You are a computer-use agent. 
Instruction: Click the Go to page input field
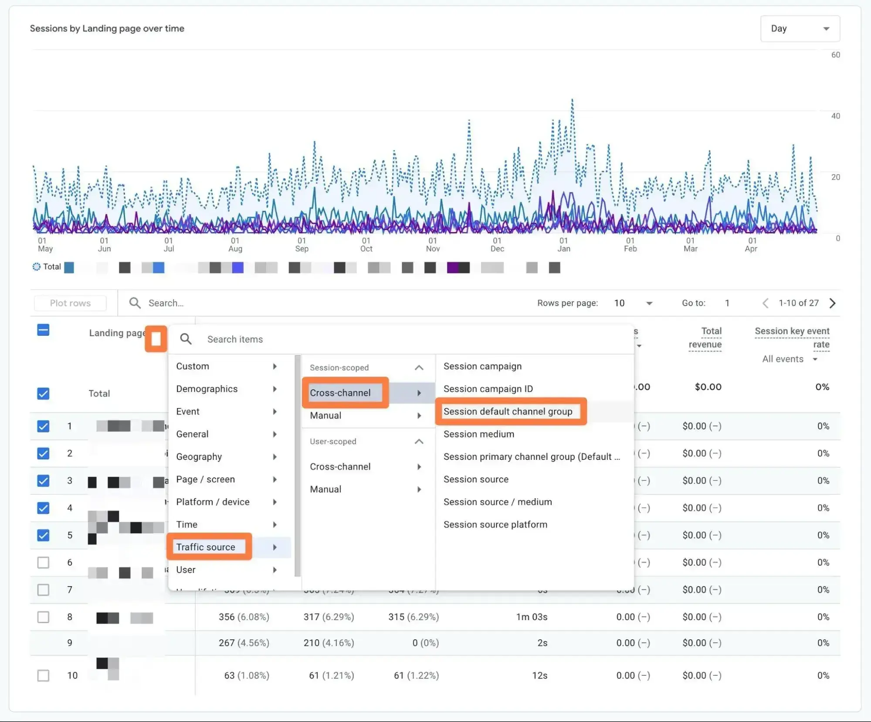pos(727,303)
